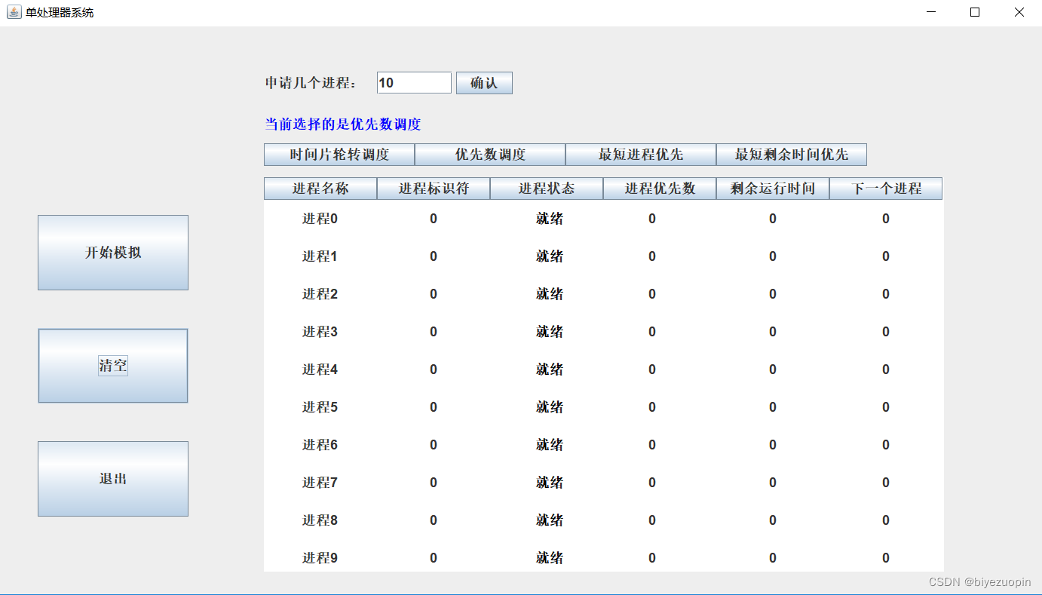
Task: Click the 开始模拟 button
Action: [x=113, y=253]
